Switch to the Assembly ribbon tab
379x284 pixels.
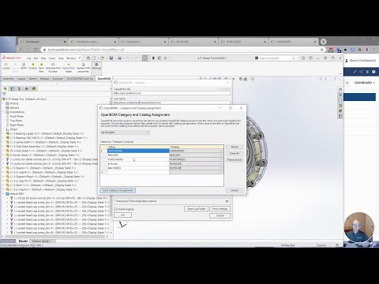point(8,79)
